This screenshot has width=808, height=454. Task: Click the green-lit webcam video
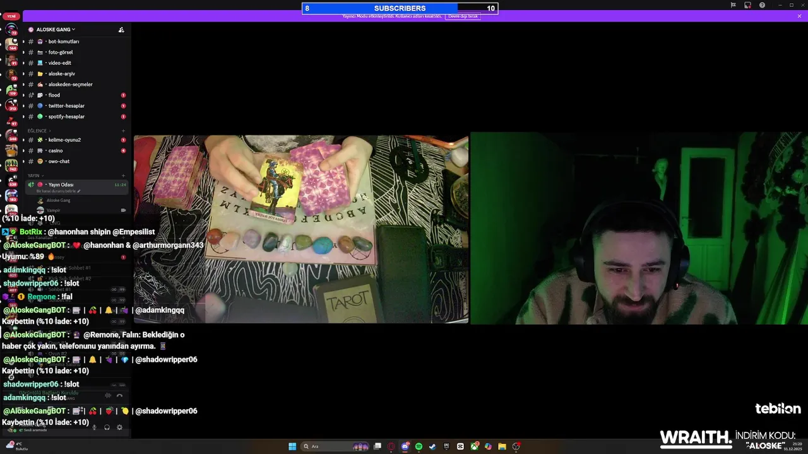639,228
